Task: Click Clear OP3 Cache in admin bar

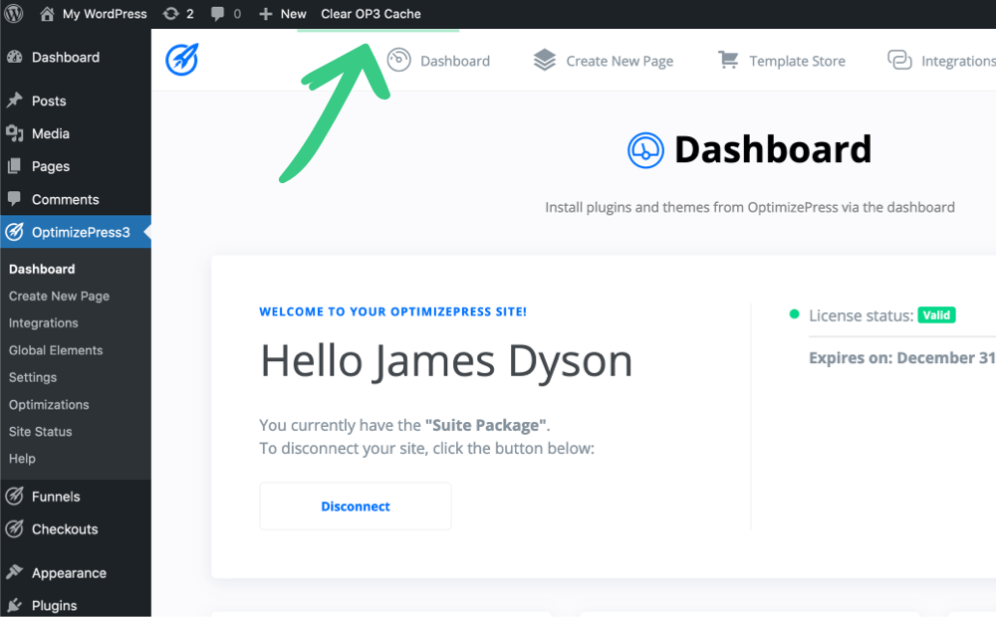Action: click(x=371, y=13)
